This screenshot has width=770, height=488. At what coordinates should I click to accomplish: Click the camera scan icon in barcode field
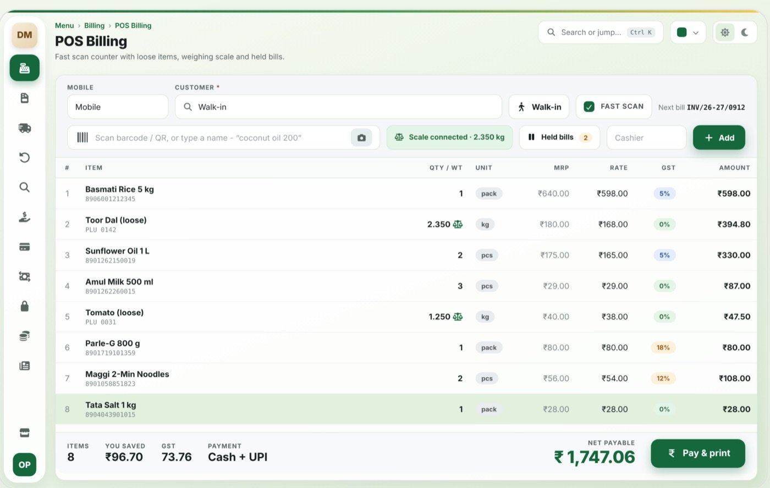point(361,138)
